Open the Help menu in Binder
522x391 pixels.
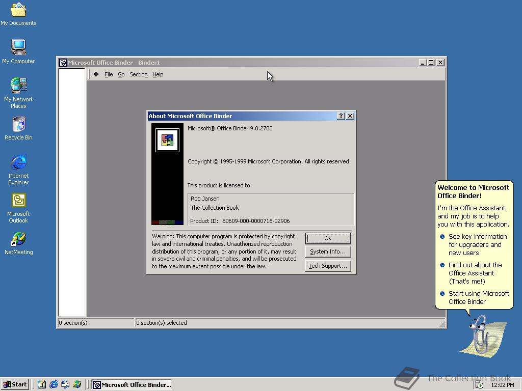[x=158, y=74]
